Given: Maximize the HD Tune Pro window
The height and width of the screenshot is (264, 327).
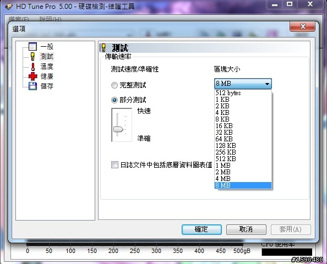Looking at the screenshot, I should click(x=290, y=4).
